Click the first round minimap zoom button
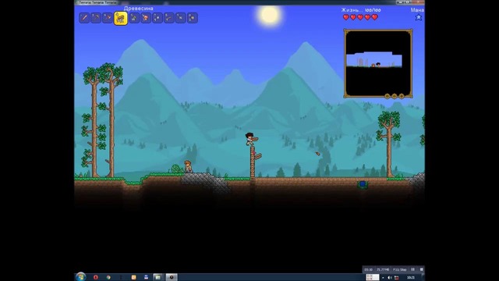 pyautogui.click(x=388, y=96)
